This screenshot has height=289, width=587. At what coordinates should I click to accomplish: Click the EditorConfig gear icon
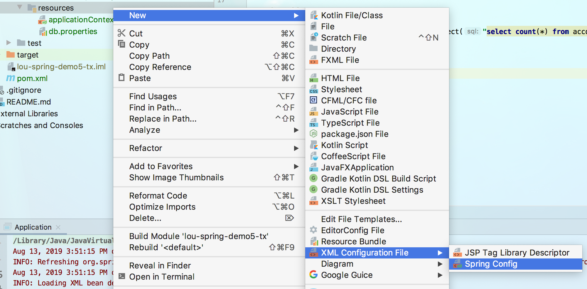pyautogui.click(x=313, y=230)
